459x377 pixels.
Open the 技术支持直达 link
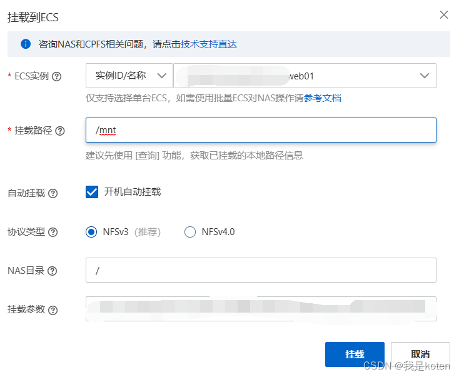209,44
